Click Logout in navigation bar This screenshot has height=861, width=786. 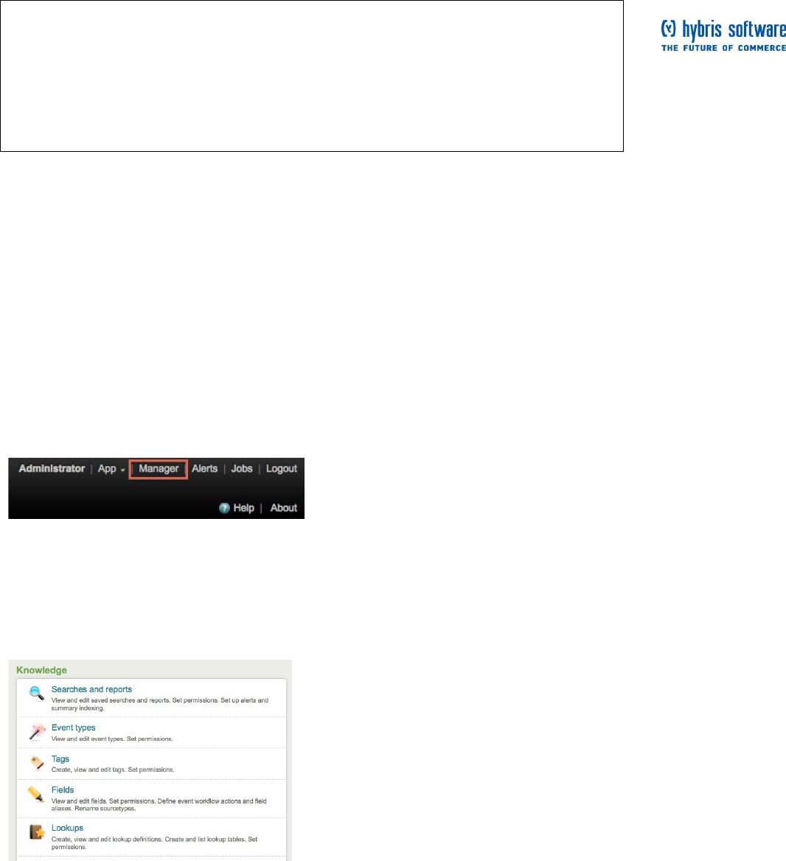click(x=281, y=469)
